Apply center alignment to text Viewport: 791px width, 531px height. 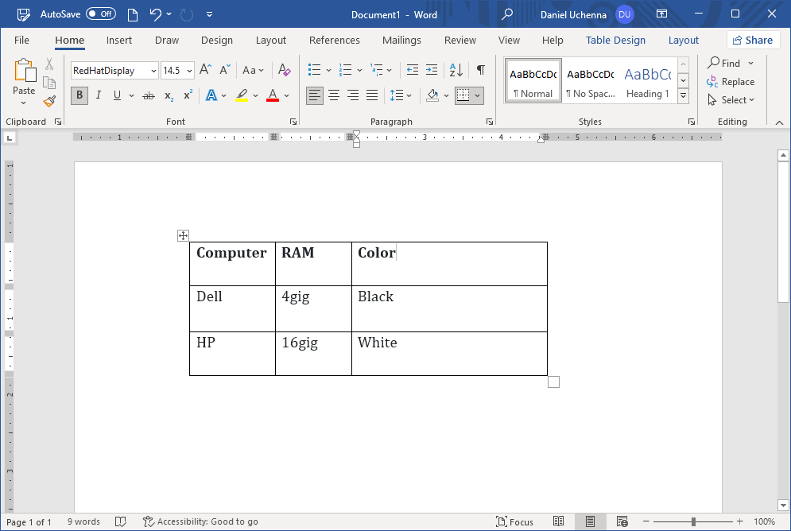334,95
